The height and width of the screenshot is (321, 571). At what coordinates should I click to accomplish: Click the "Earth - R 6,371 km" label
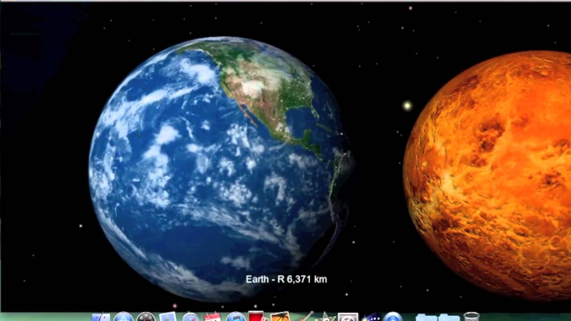click(x=286, y=280)
